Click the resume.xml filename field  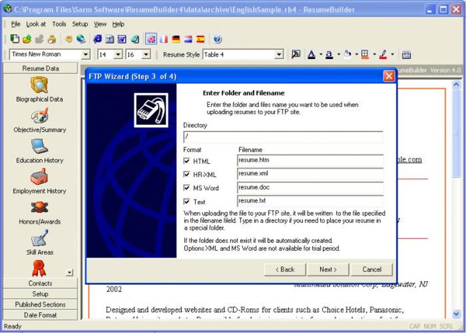pos(310,174)
